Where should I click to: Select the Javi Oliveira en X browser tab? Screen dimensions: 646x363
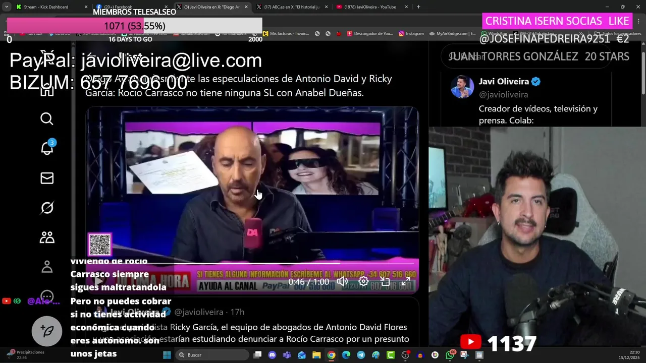pyautogui.click(x=212, y=7)
